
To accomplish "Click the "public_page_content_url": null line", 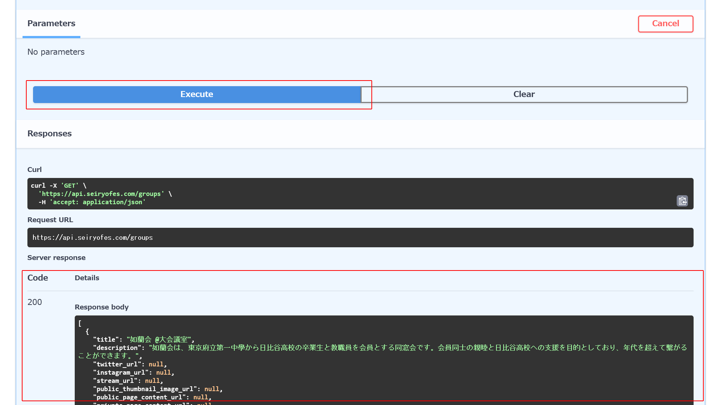I will (x=152, y=397).
